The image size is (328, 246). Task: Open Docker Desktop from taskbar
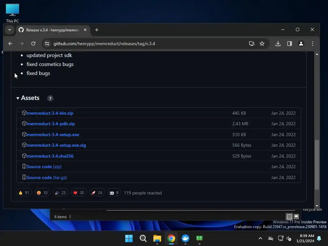click(185, 238)
